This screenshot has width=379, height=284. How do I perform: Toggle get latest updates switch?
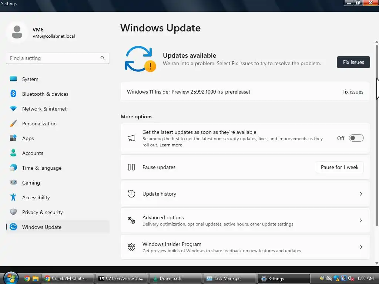click(x=356, y=138)
